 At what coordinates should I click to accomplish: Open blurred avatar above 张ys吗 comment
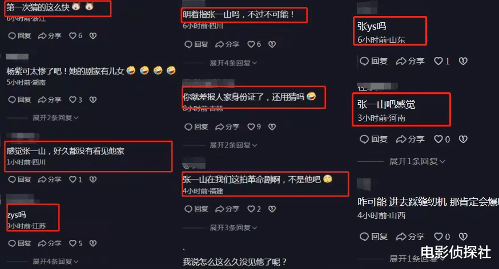point(367,7)
